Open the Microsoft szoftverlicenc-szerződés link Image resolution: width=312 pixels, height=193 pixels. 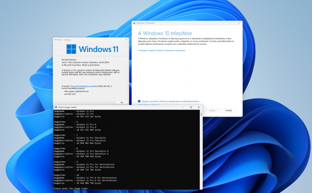coord(84,86)
